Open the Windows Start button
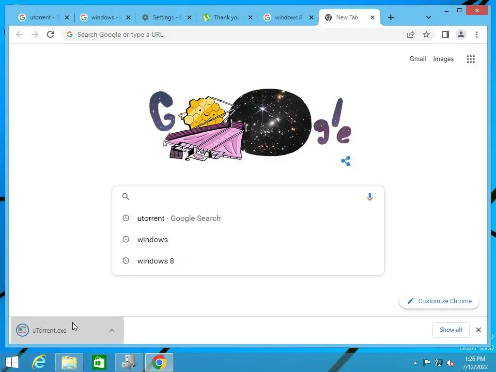Image resolution: width=496 pixels, height=372 pixels. [12, 362]
